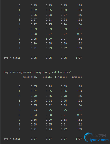Click the 1.00 recall value for class 7

tap(49, 39)
